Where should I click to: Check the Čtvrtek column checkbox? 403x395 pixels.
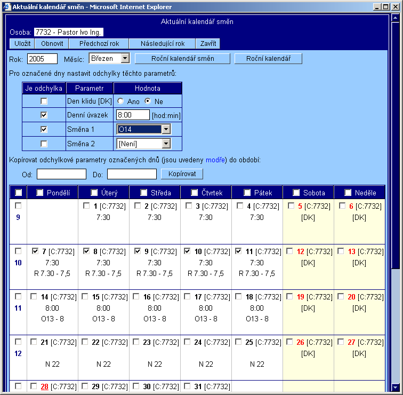click(x=194, y=193)
